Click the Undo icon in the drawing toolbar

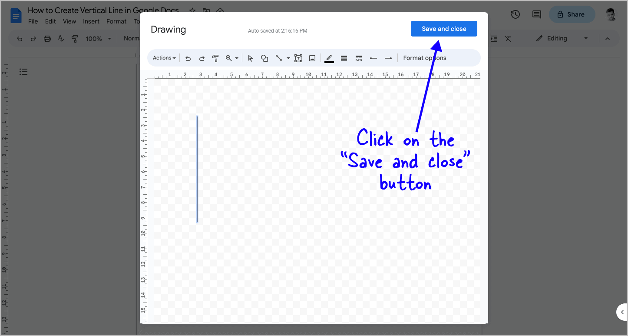(x=188, y=58)
